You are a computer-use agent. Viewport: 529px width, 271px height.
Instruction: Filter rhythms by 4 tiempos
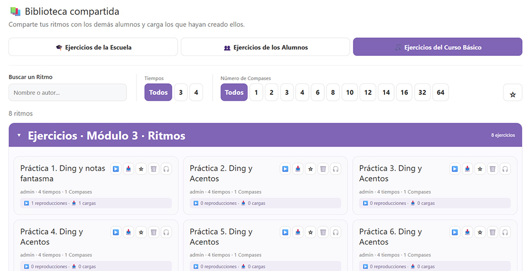click(x=196, y=92)
